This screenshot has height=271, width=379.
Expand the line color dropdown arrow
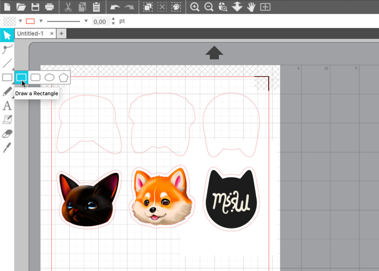[41, 21]
